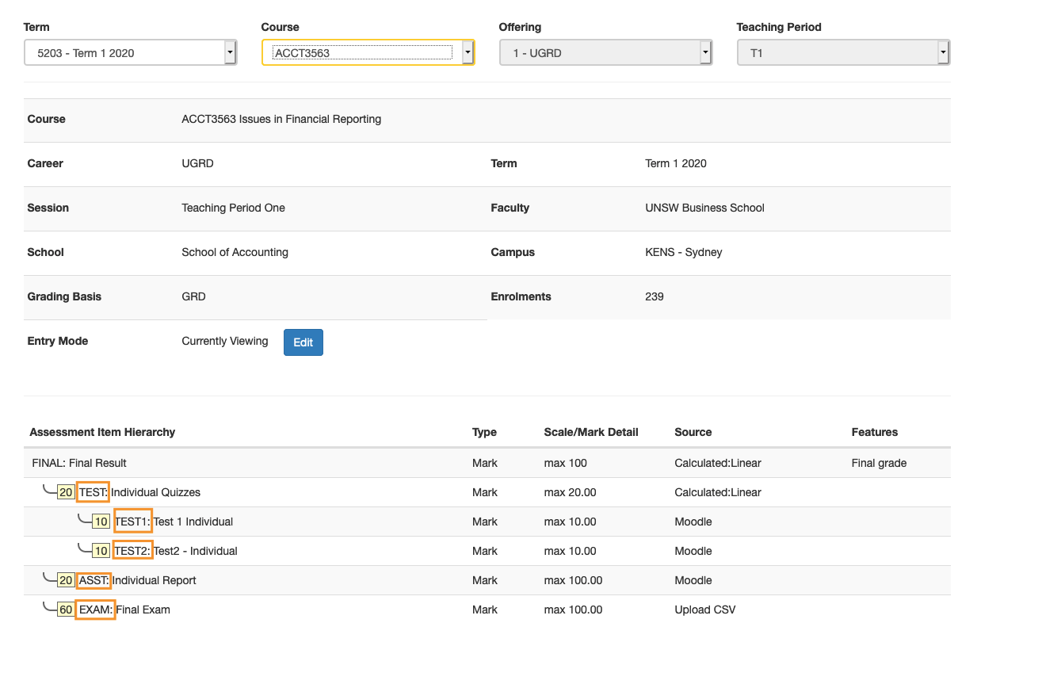Click the Source column header

(x=693, y=432)
